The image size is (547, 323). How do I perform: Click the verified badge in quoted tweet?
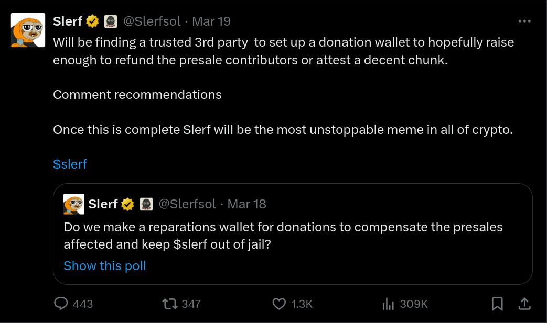pyautogui.click(x=127, y=204)
